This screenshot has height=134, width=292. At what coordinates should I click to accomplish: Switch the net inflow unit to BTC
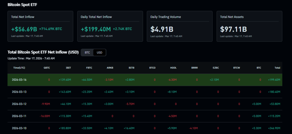(87, 52)
